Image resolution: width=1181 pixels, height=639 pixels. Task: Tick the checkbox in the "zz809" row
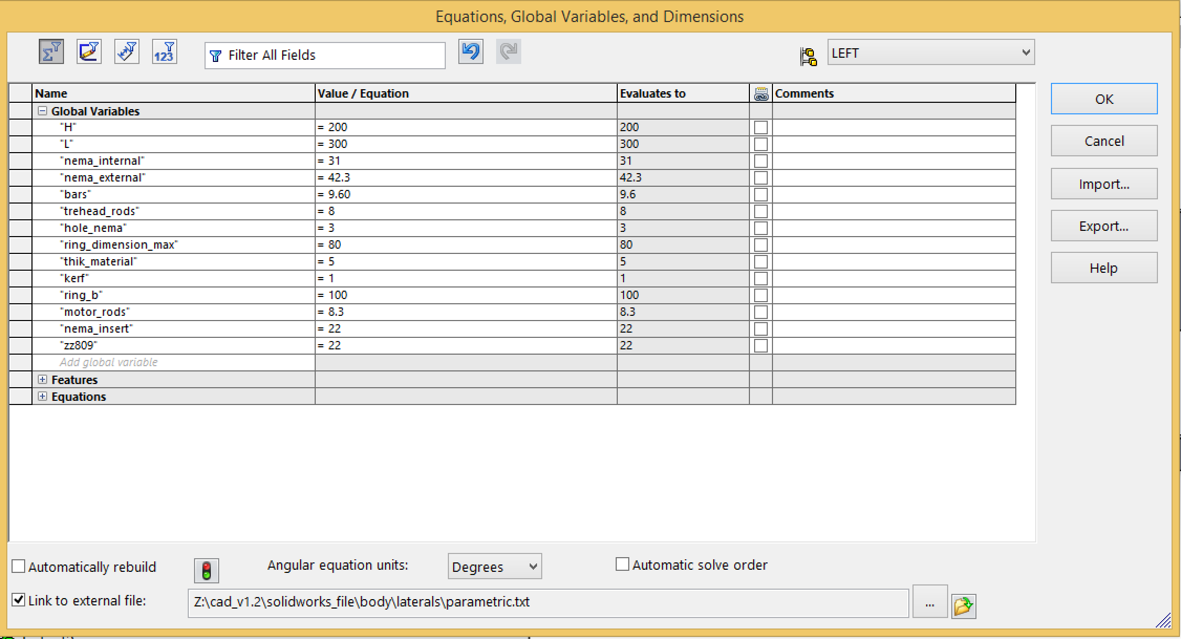pos(761,346)
